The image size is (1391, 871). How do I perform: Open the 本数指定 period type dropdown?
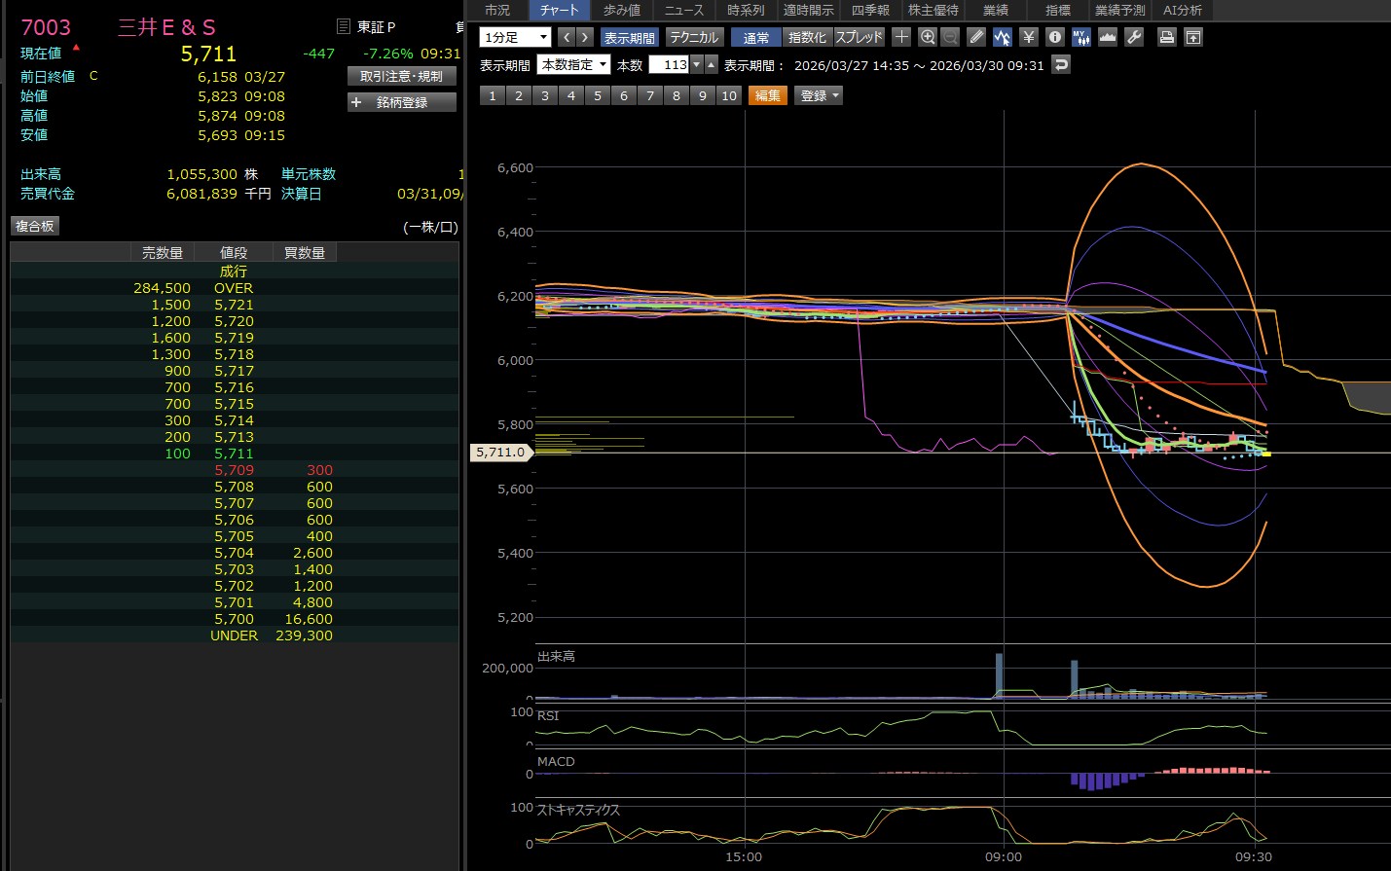[574, 65]
